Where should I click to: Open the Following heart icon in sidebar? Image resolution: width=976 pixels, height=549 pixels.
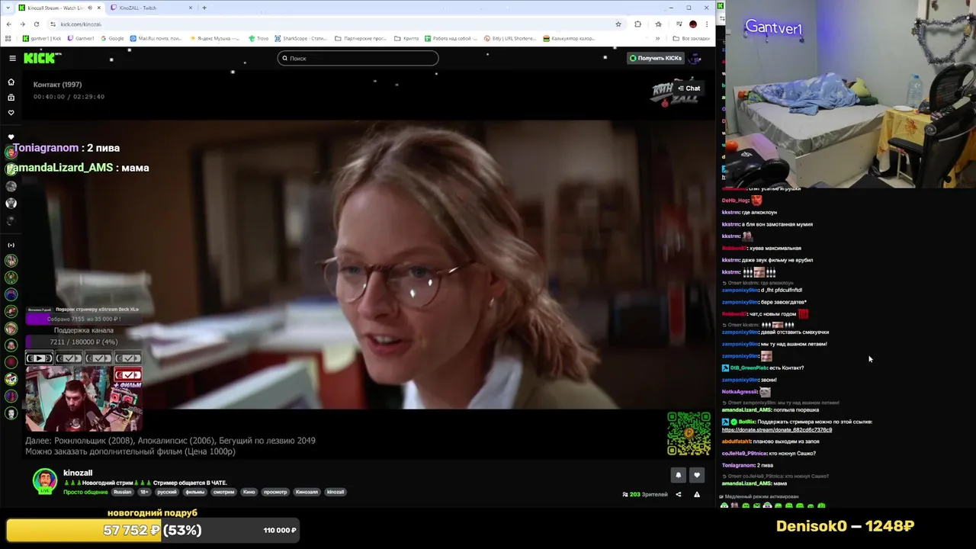11,113
